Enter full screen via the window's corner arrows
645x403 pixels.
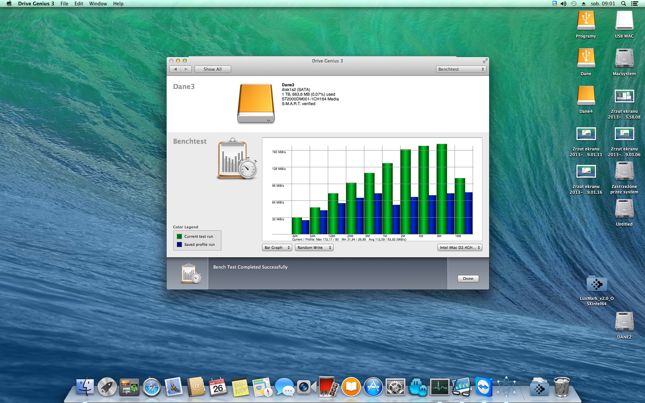(x=485, y=61)
